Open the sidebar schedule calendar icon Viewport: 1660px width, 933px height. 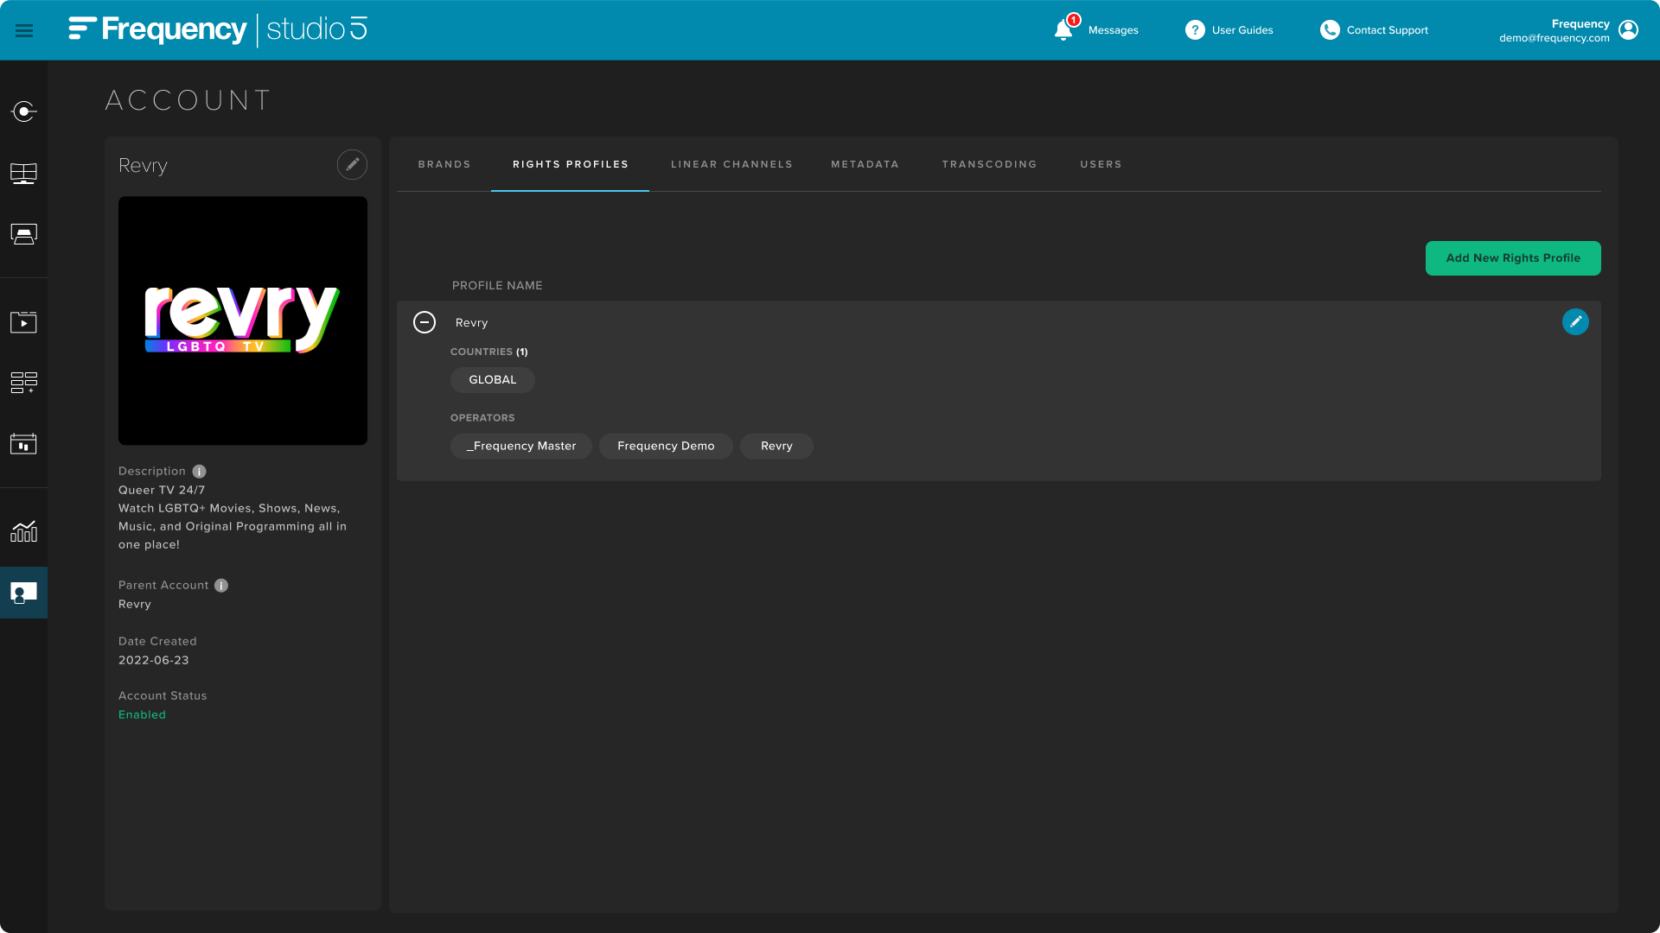tap(23, 444)
